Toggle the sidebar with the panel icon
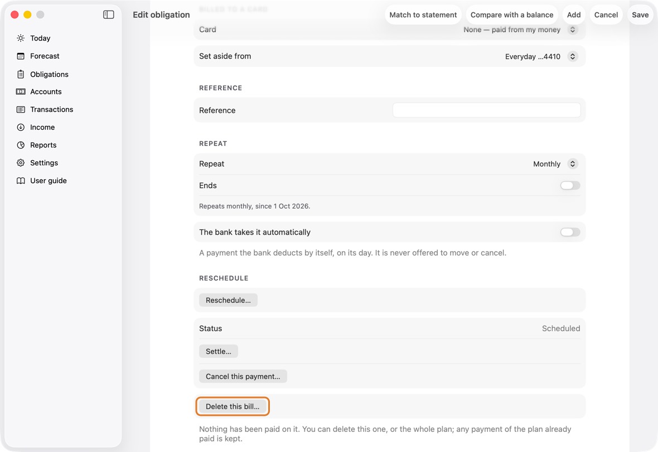 (109, 14)
